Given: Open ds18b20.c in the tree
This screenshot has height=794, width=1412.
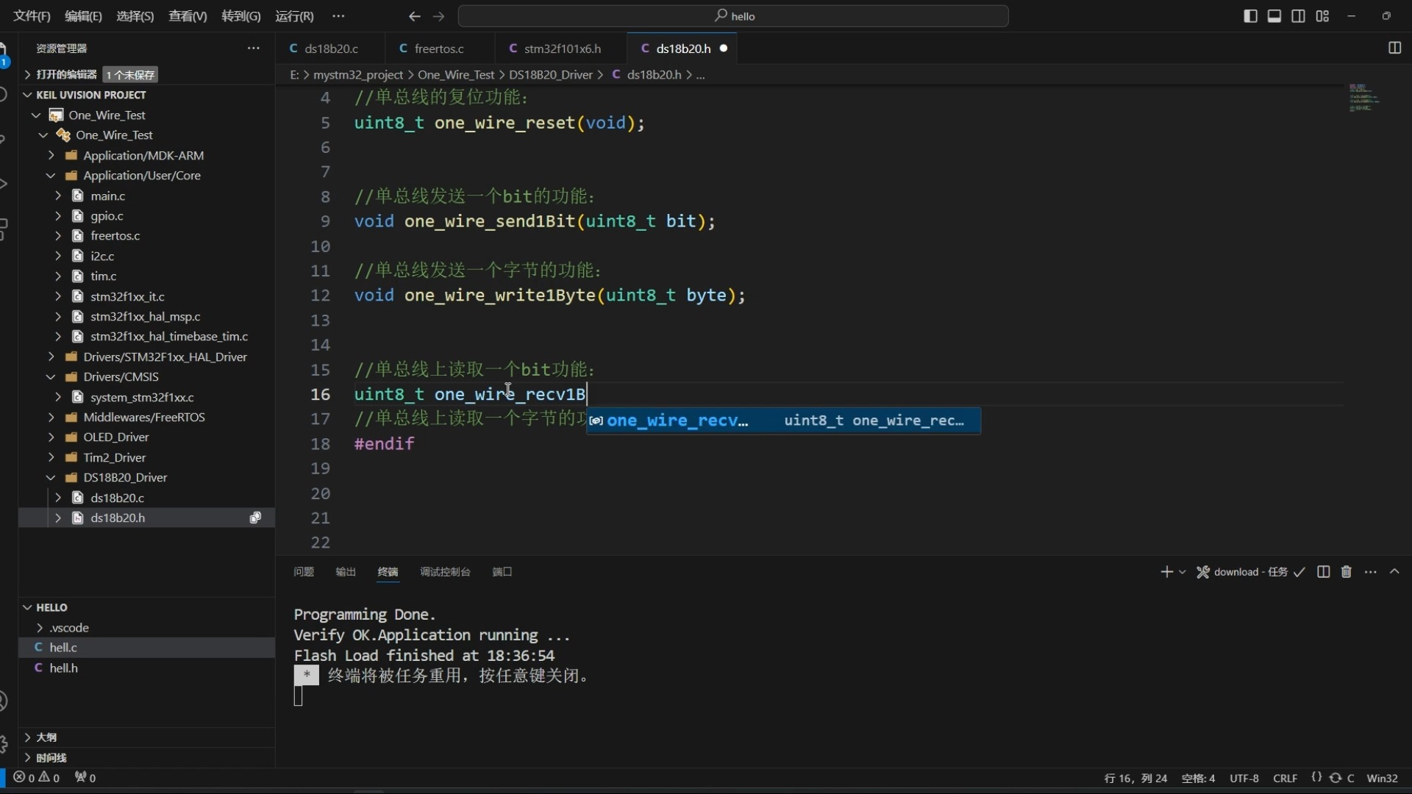Looking at the screenshot, I should pos(117,498).
